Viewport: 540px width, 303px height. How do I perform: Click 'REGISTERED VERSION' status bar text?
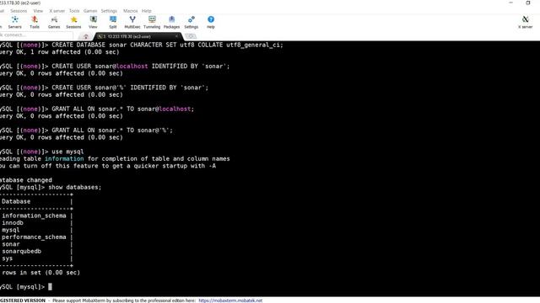[23, 300]
